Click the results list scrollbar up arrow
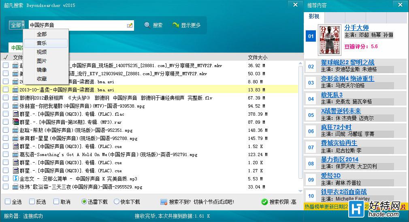Image resolution: width=409 pixels, height=222 pixels. (300, 63)
